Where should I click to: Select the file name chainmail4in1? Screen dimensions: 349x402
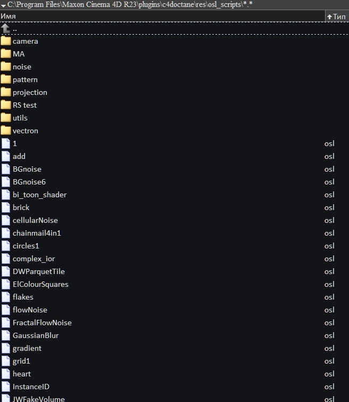(37, 233)
